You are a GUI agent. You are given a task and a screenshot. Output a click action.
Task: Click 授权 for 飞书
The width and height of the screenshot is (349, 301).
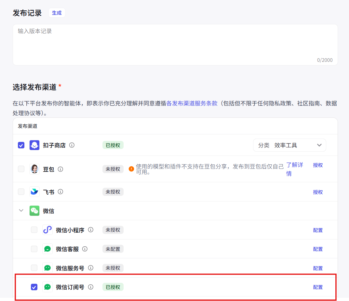(x=318, y=192)
